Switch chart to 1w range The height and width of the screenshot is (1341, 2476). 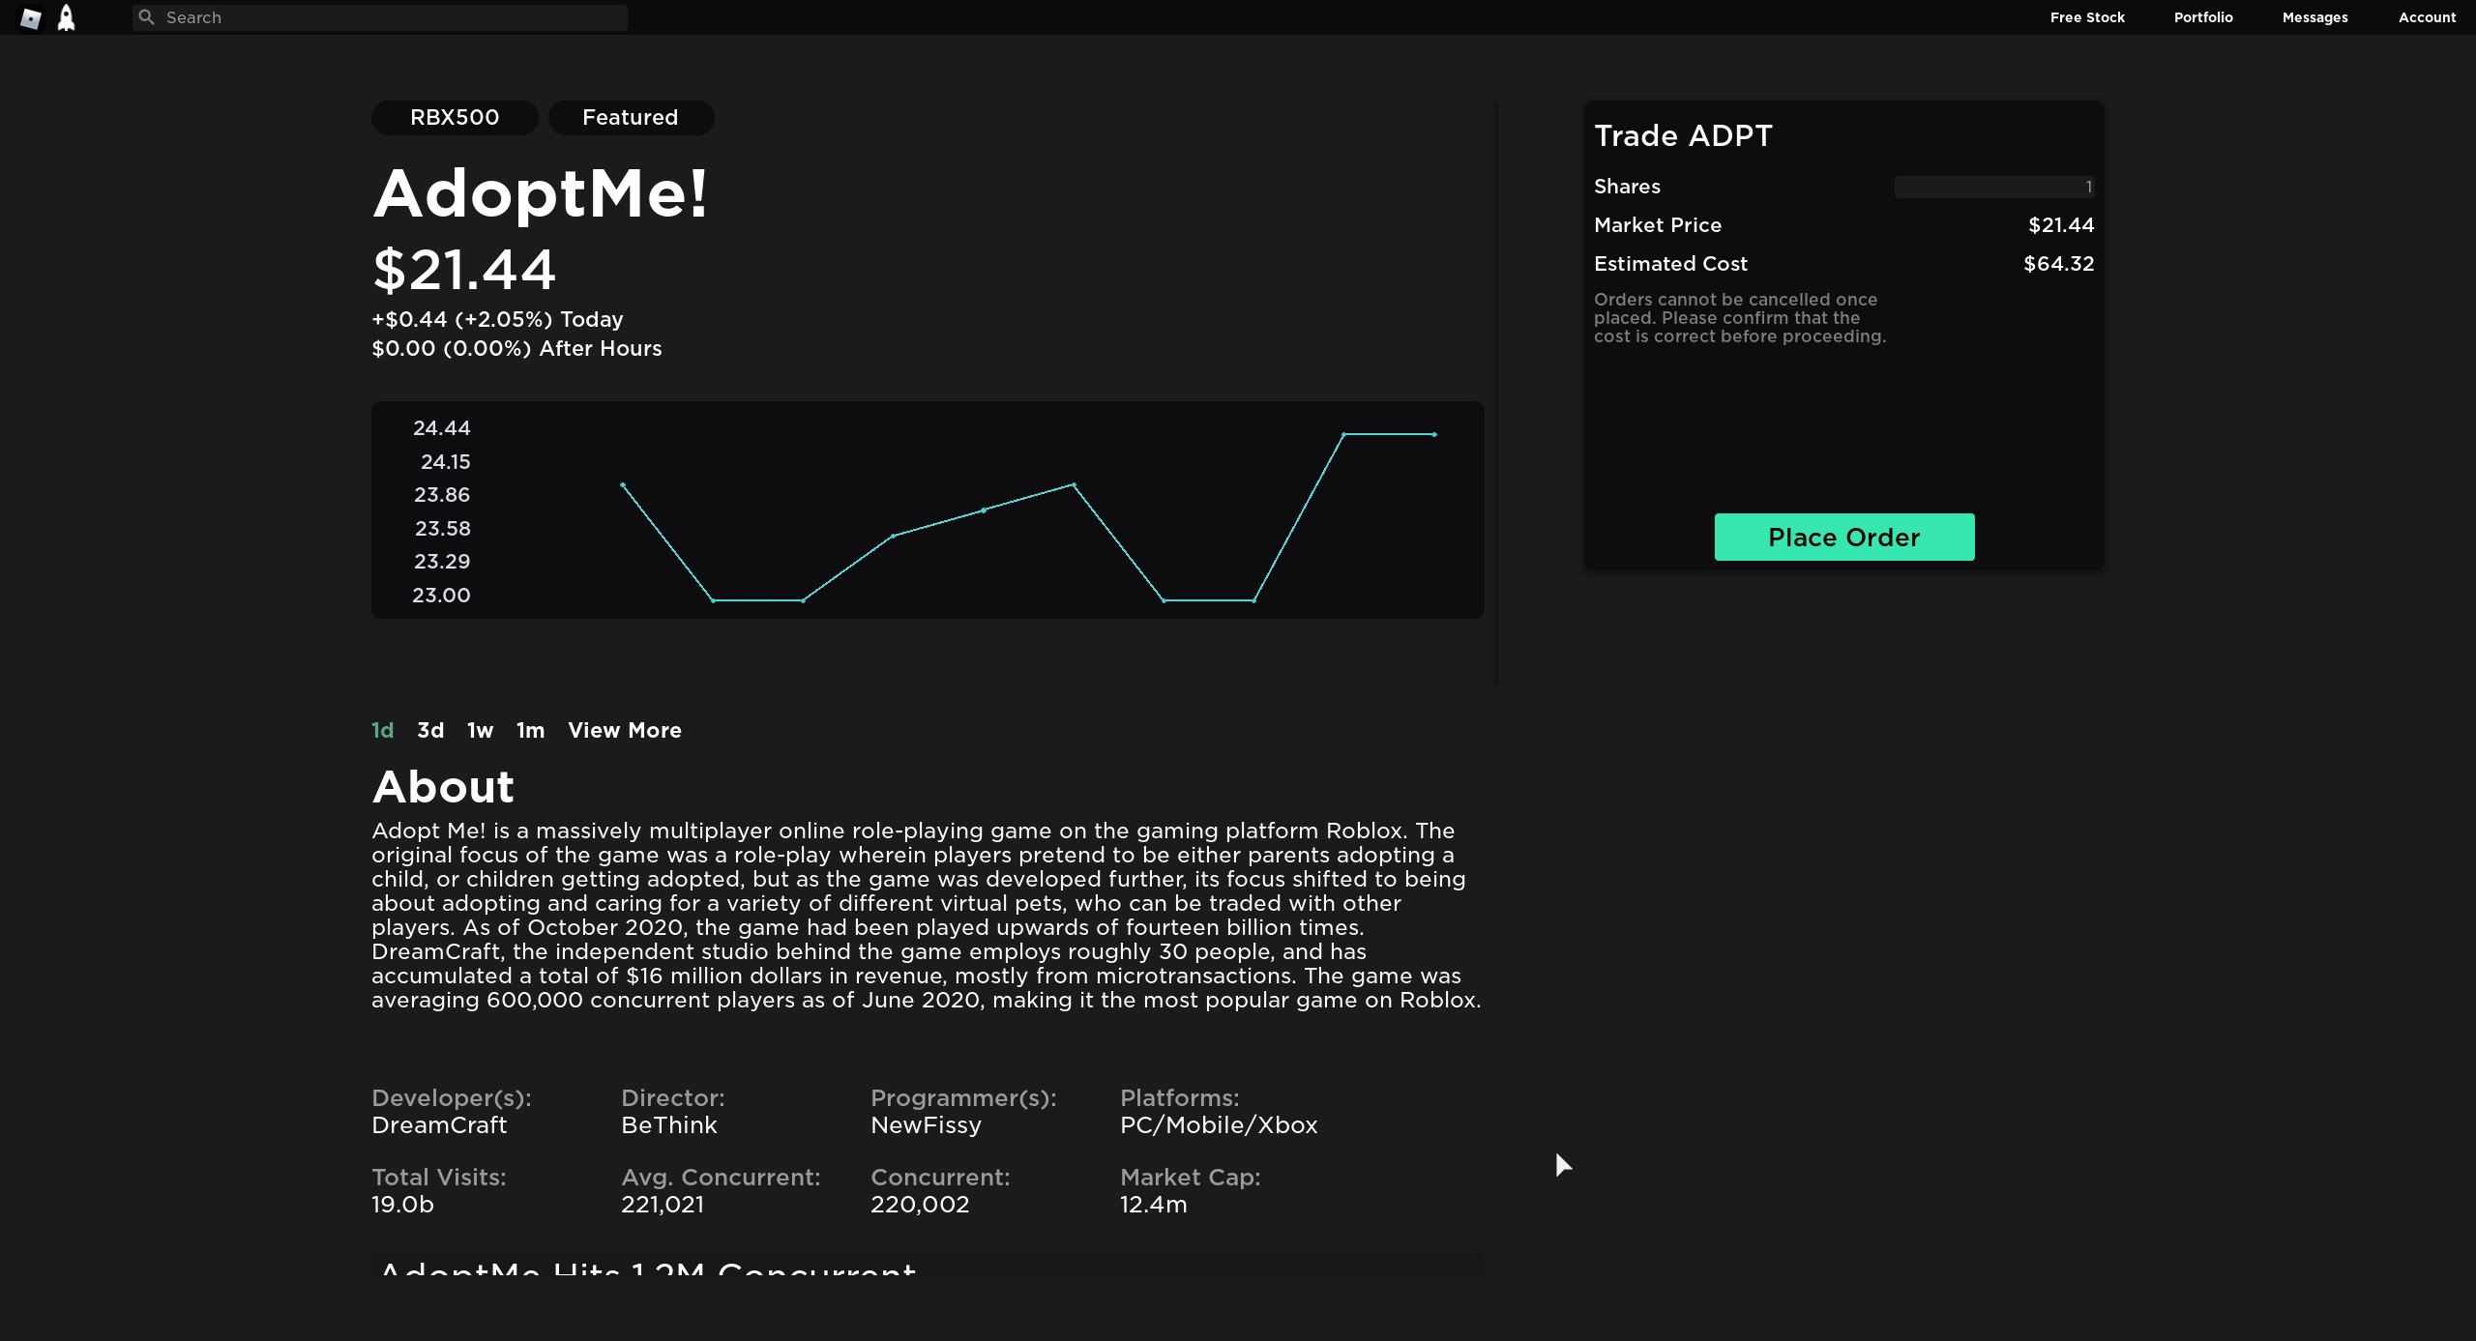[480, 731]
